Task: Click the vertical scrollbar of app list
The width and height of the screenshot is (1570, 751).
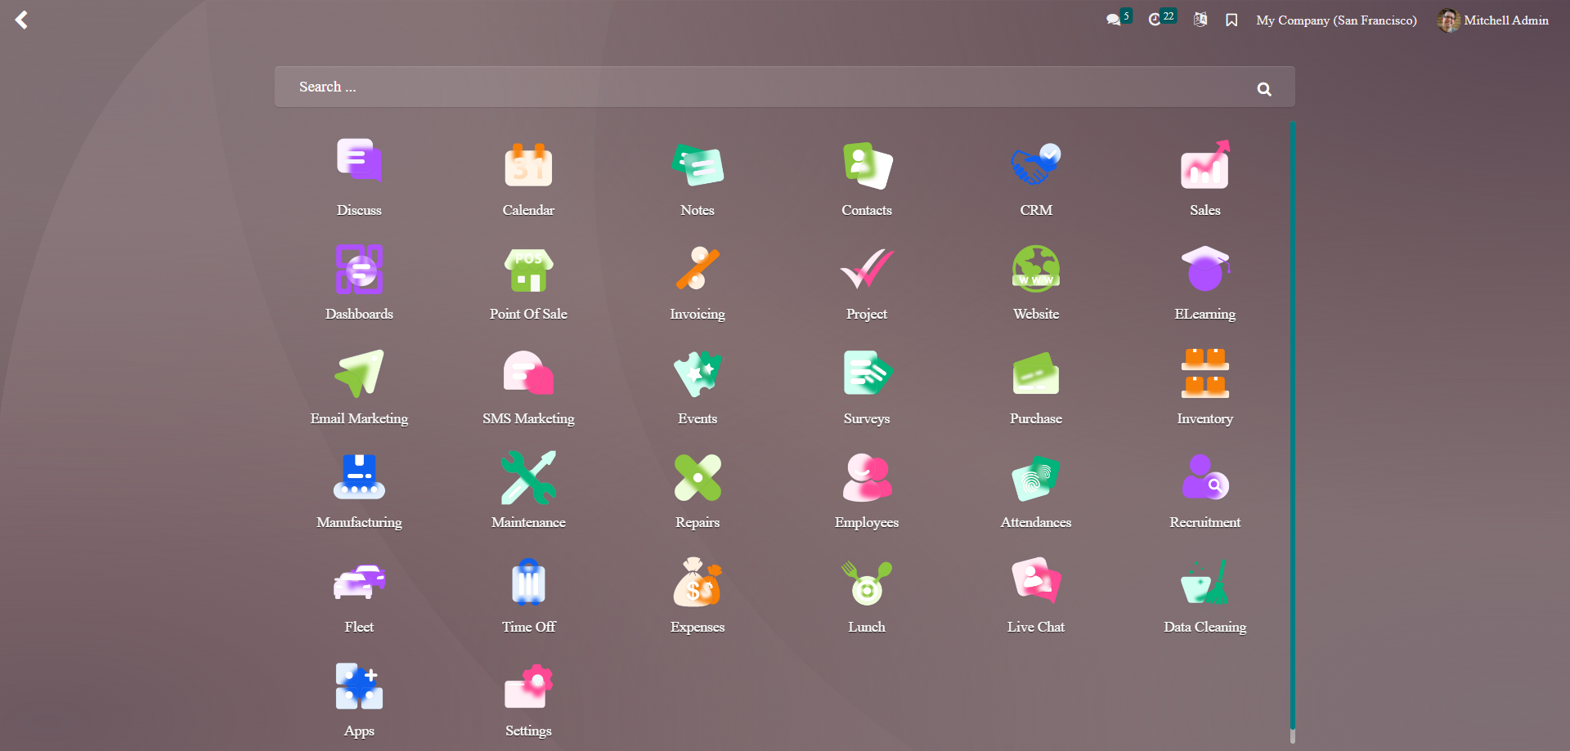Action: pyautogui.click(x=1293, y=425)
